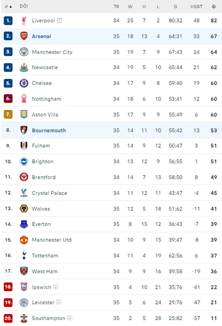Sort standings by the HSBT column header
Image resolution: width=222 pixels, height=326 pixels.
[x=197, y=7]
